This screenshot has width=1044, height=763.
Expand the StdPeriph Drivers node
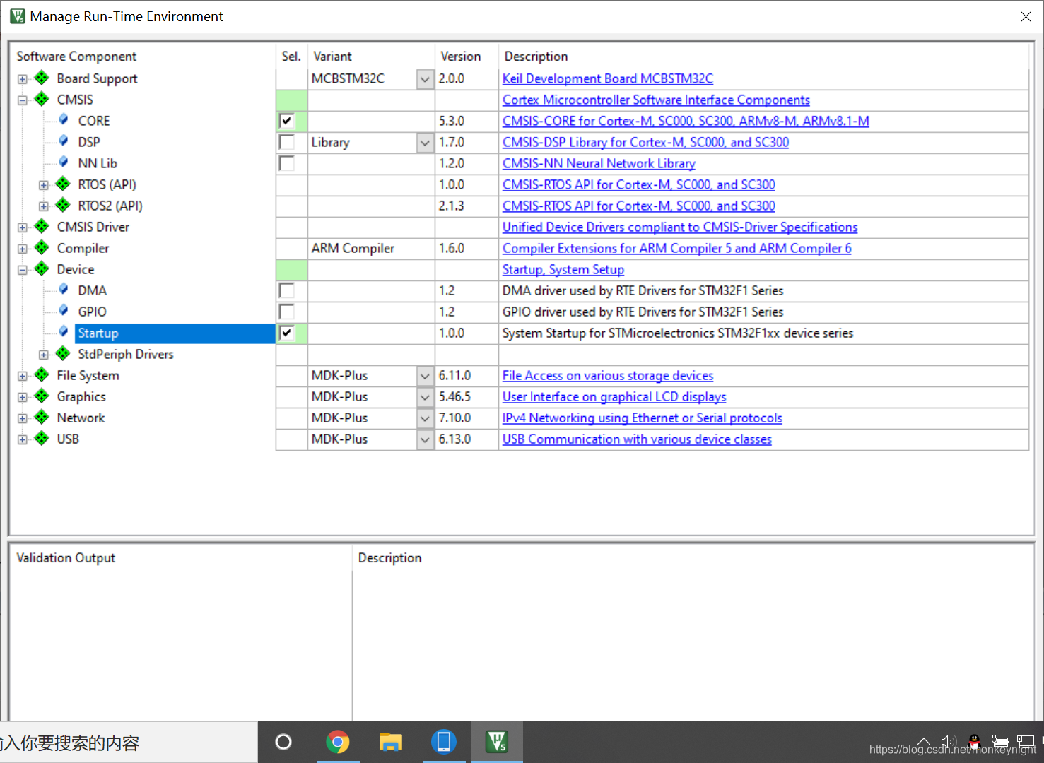tap(44, 355)
